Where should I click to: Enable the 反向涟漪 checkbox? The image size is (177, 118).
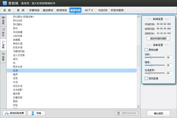146,79
